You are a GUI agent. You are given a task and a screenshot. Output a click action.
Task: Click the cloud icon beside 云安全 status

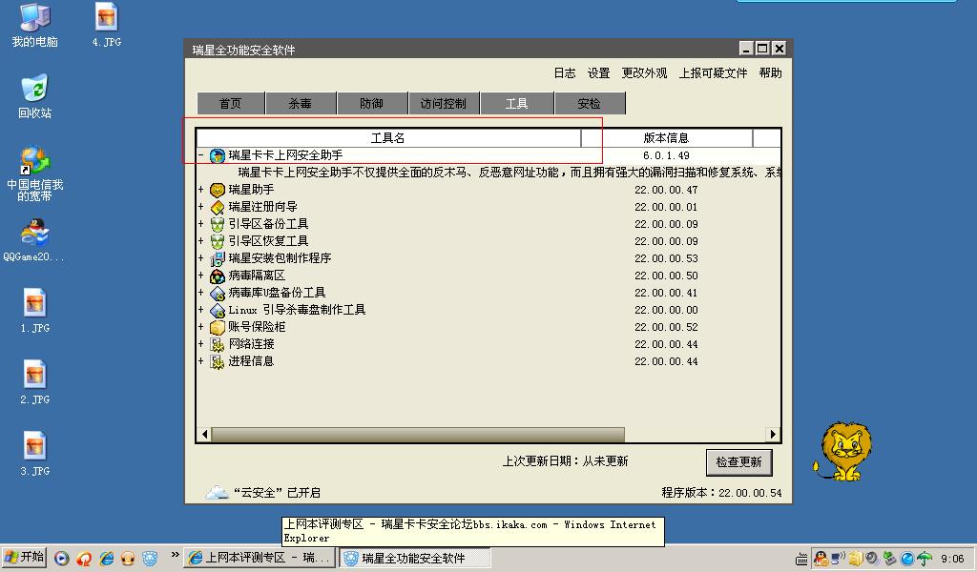point(217,492)
